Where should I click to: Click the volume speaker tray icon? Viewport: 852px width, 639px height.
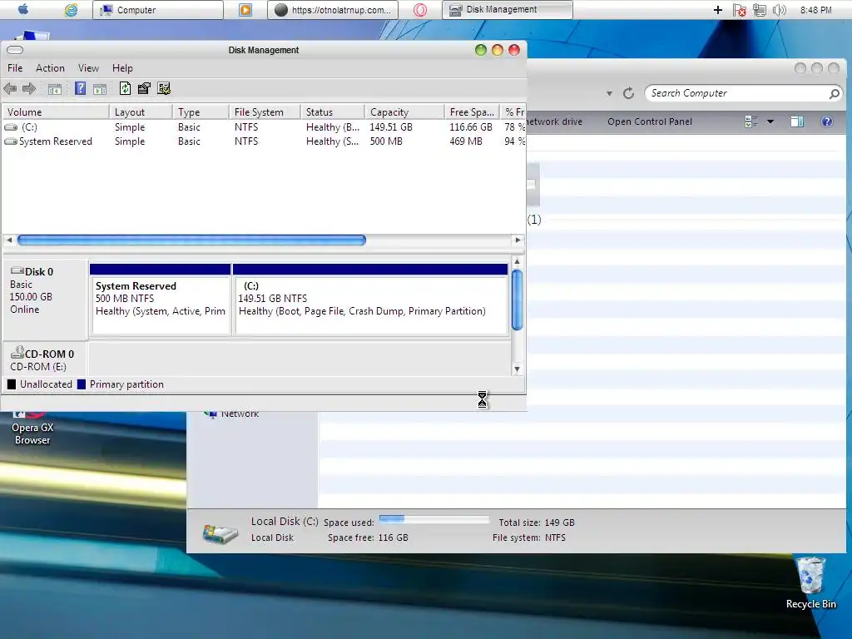[779, 10]
